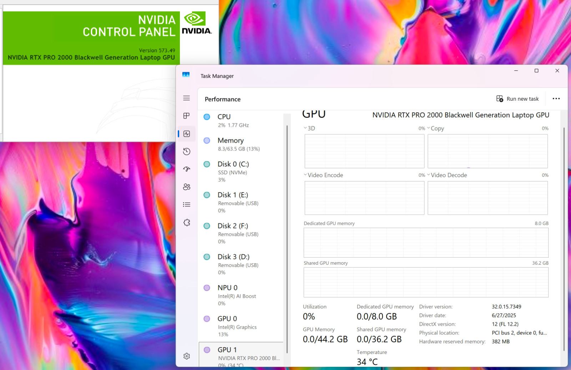
Task: Click the performance list vertical scrollbar
Action: [287, 239]
